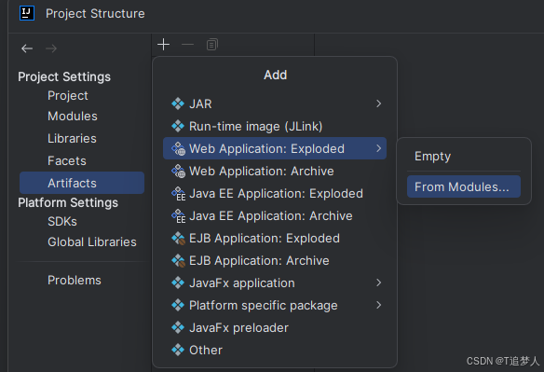Image resolution: width=544 pixels, height=372 pixels.
Task: Open the Libraries settings page
Action: (72, 139)
